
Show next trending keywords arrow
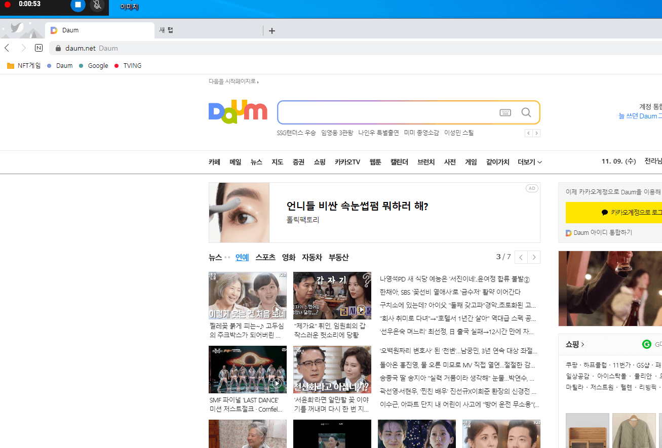pos(536,133)
